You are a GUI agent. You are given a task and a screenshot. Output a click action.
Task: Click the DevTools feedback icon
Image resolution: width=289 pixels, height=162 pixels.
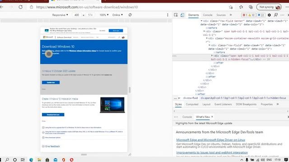click(276, 15)
